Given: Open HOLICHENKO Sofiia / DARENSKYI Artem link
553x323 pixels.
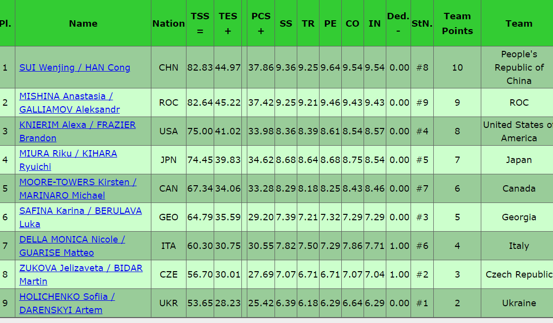Looking at the screenshot, I should coord(67,297).
